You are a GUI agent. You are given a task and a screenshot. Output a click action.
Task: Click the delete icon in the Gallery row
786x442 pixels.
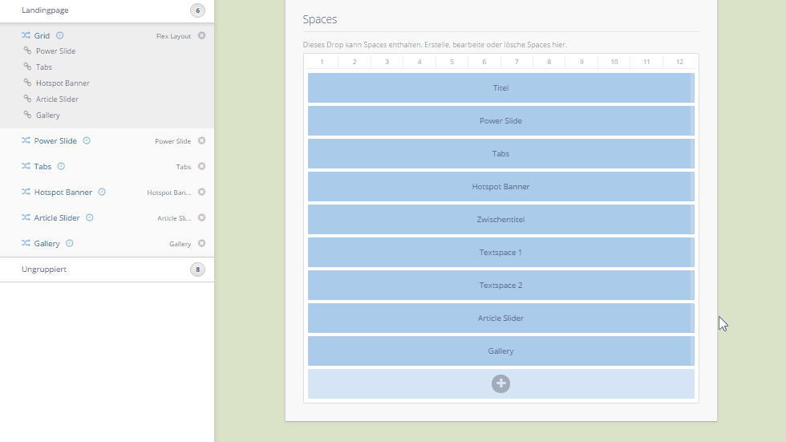(201, 243)
